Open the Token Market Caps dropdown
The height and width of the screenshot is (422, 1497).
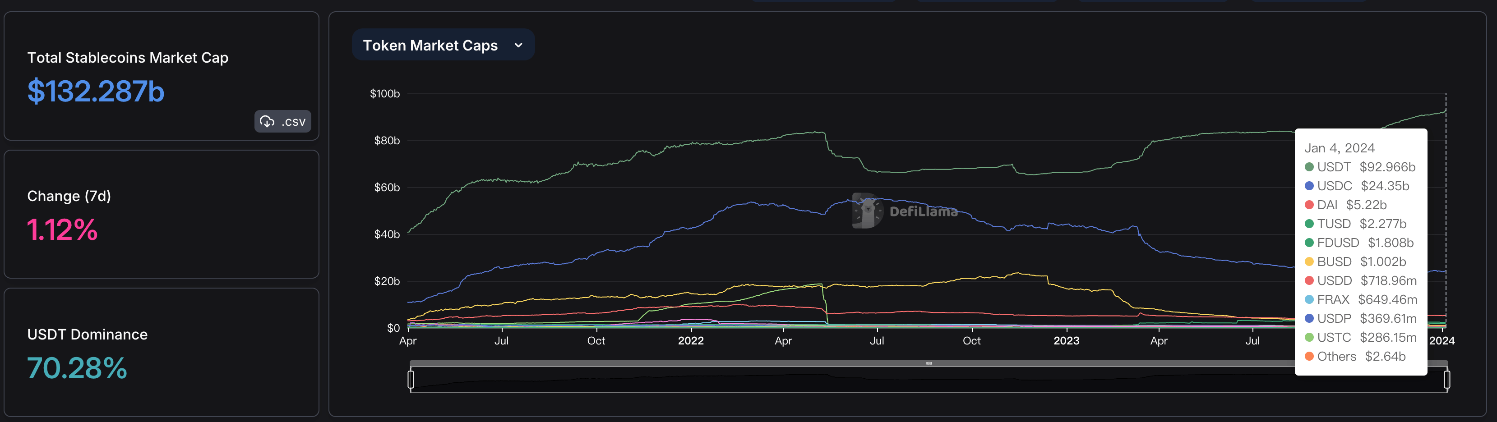click(442, 45)
